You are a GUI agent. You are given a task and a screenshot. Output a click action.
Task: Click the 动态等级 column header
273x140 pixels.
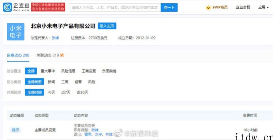point(17,115)
